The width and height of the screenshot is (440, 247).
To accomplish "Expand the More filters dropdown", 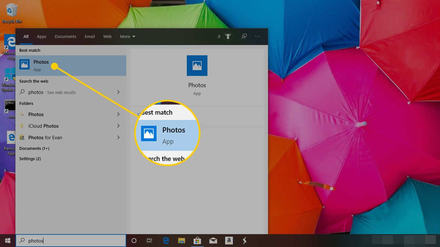I will point(128,37).
